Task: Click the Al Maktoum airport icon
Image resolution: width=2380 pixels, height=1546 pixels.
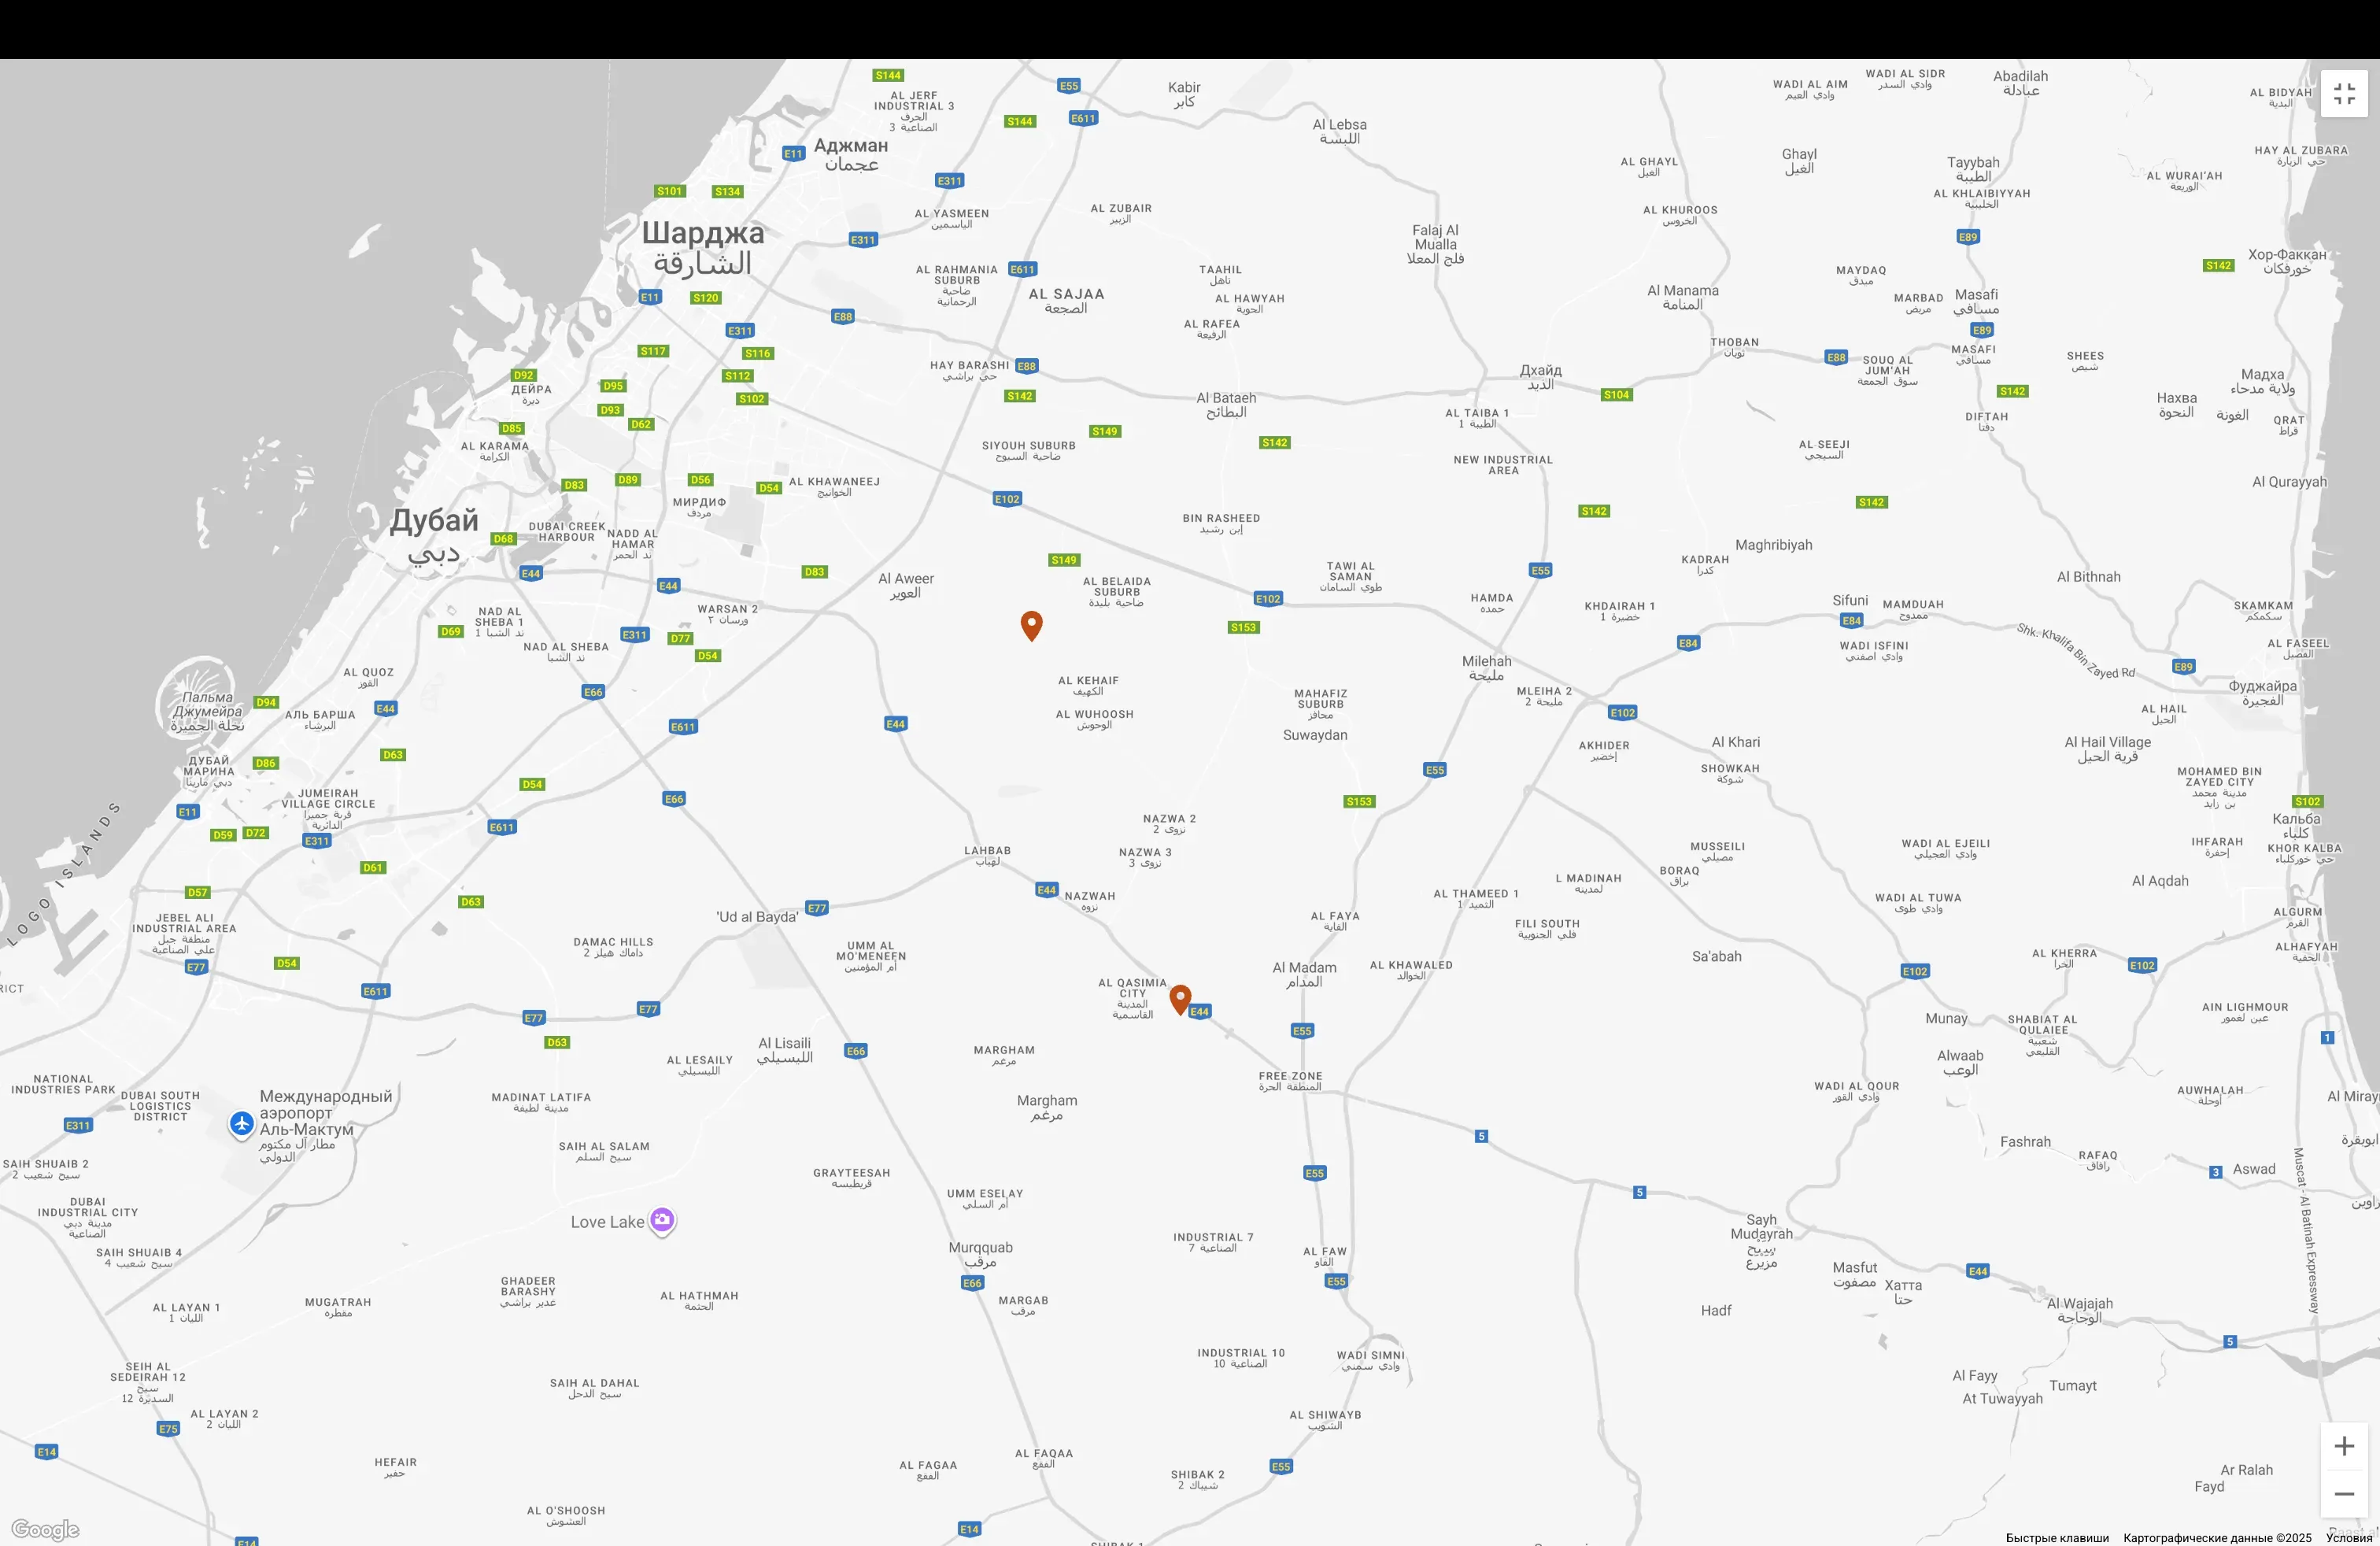Action: point(241,1123)
